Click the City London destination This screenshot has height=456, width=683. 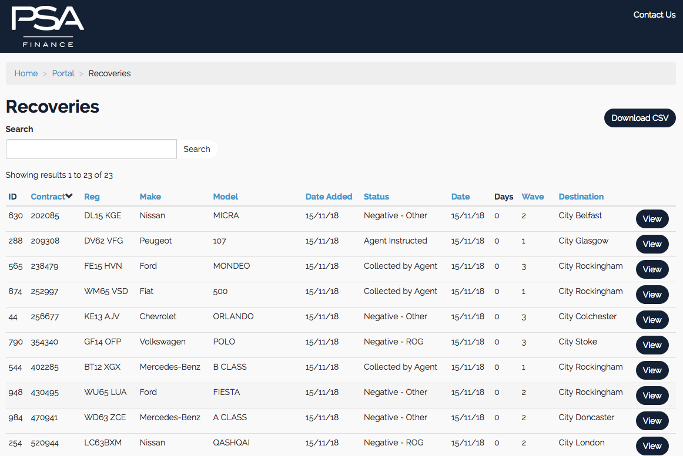pyautogui.click(x=581, y=443)
